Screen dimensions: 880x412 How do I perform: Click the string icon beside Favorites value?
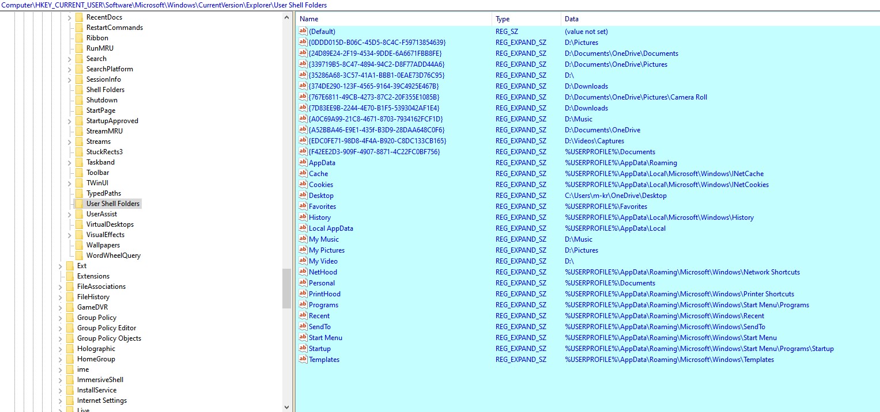coord(303,207)
